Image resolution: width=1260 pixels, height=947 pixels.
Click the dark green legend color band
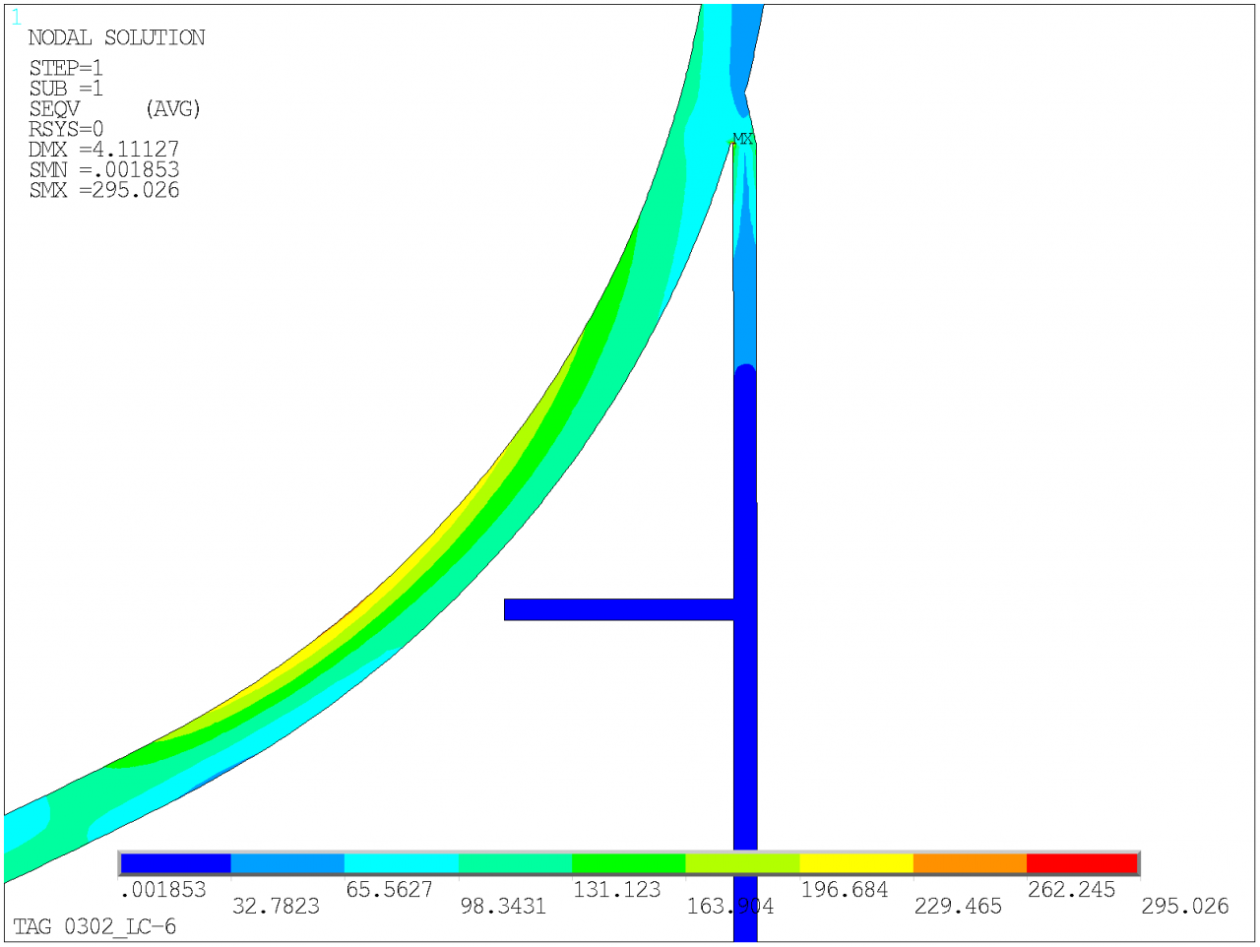click(628, 863)
